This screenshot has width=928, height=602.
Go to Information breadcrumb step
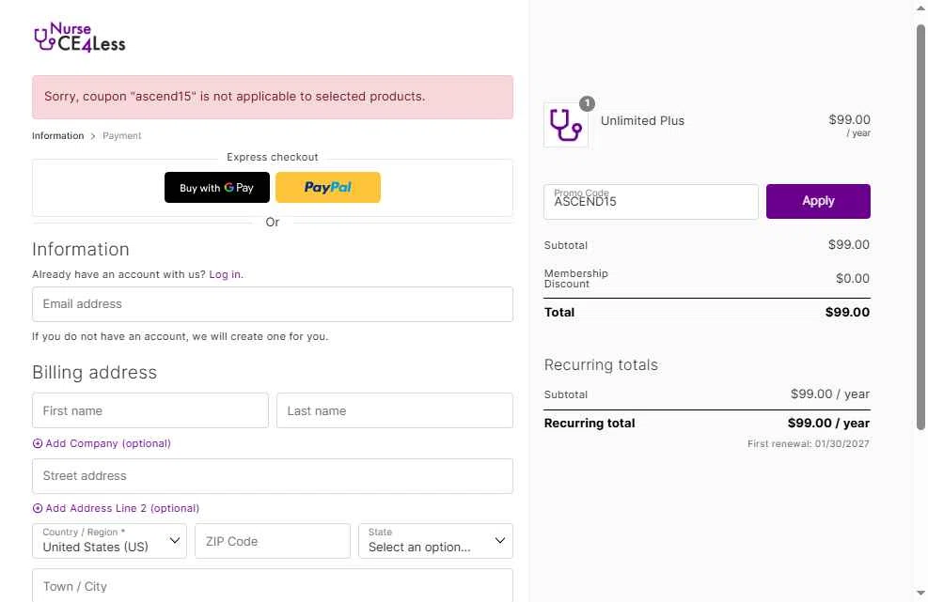tap(58, 136)
